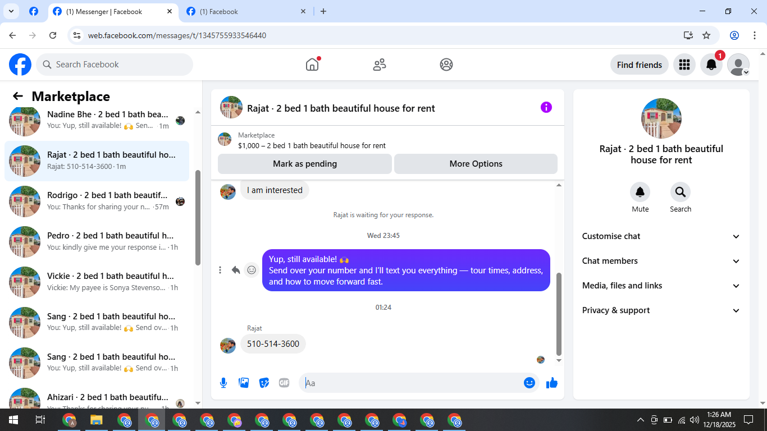
Task: Open File Explorer from taskbar
Action: pos(97,420)
